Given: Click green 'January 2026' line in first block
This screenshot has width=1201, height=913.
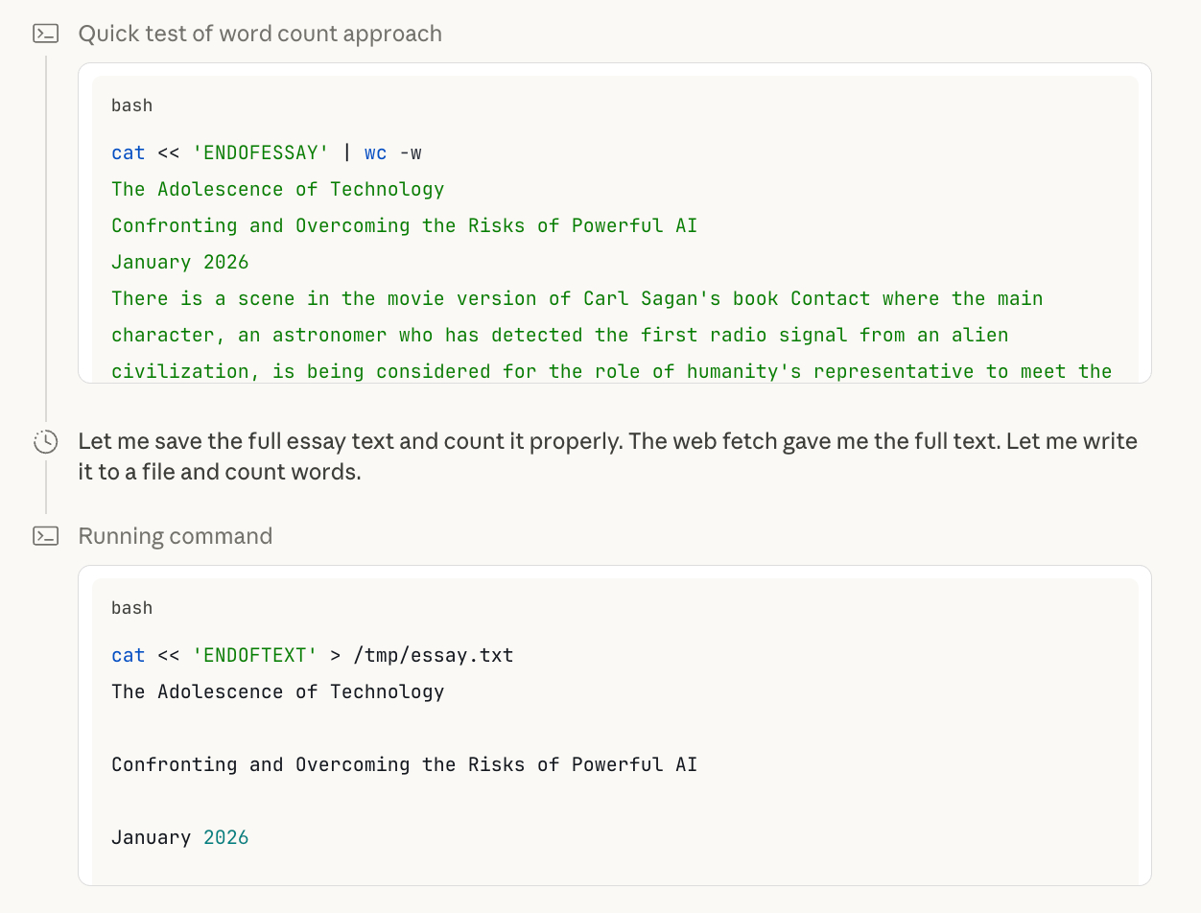Looking at the screenshot, I should pos(179,263).
